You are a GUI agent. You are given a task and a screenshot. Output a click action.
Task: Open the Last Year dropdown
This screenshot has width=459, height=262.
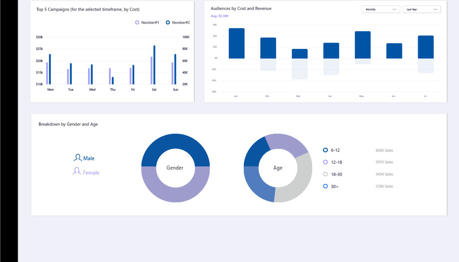point(422,9)
